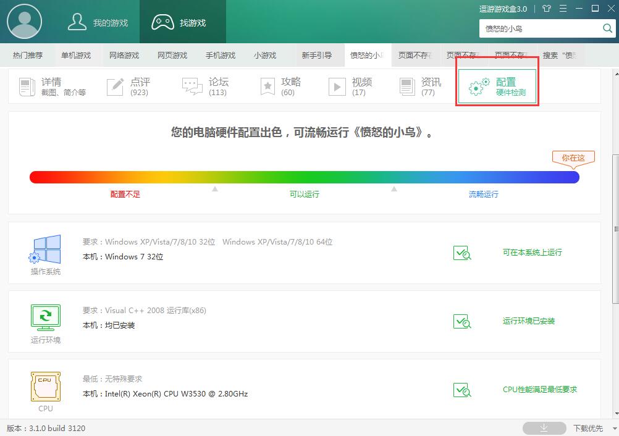Switch to the 单机游戏 tab
Viewport: 619px width, 436px height.
click(x=75, y=54)
